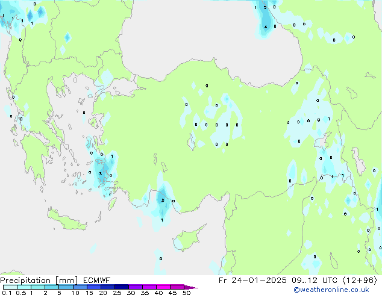Image resolution: width=382 pixels, height=295 pixels.
Task: Select the 2–5 mm cyan legend swatch
Action: point(52,287)
